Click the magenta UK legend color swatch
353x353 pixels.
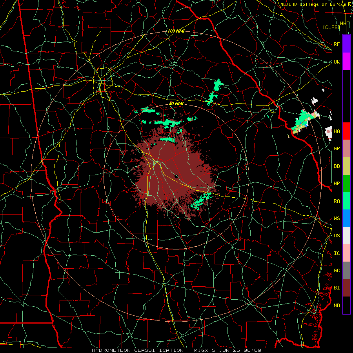[x=346, y=62]
